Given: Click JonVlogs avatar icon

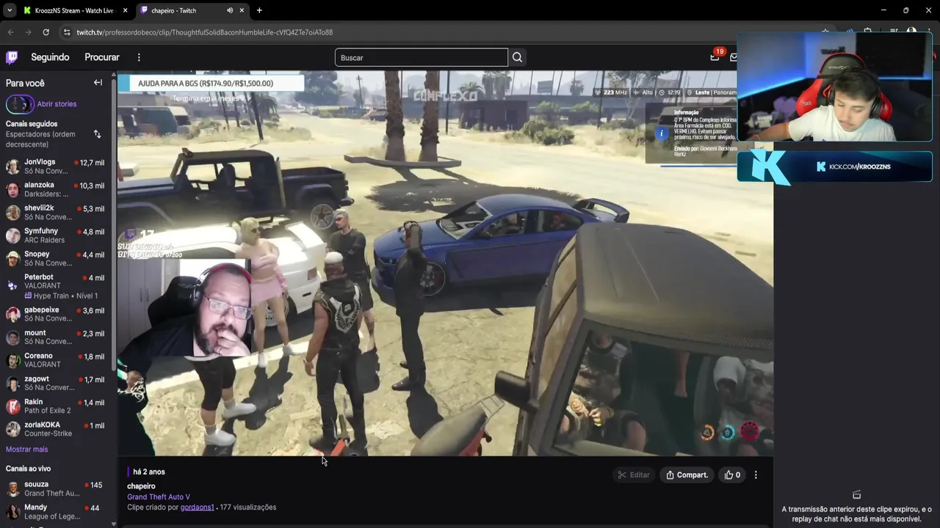Looking at the screenshot, I should click(x=12, y=166).
